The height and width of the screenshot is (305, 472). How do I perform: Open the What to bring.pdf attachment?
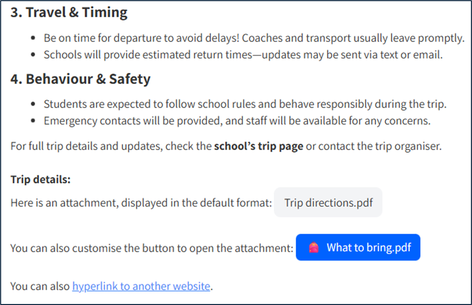point(358,247)
